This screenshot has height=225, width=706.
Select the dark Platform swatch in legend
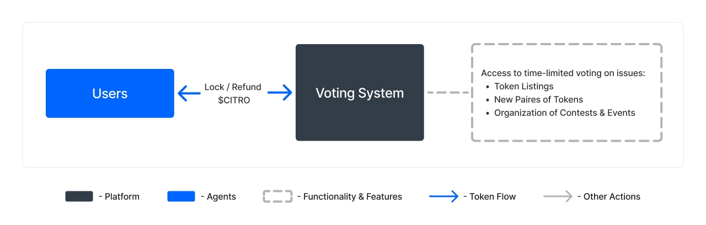point(79,196)
